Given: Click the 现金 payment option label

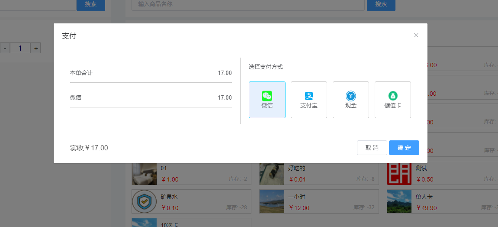Looking at the screenshot, I should pyautogui.click(x=350, y=106).
